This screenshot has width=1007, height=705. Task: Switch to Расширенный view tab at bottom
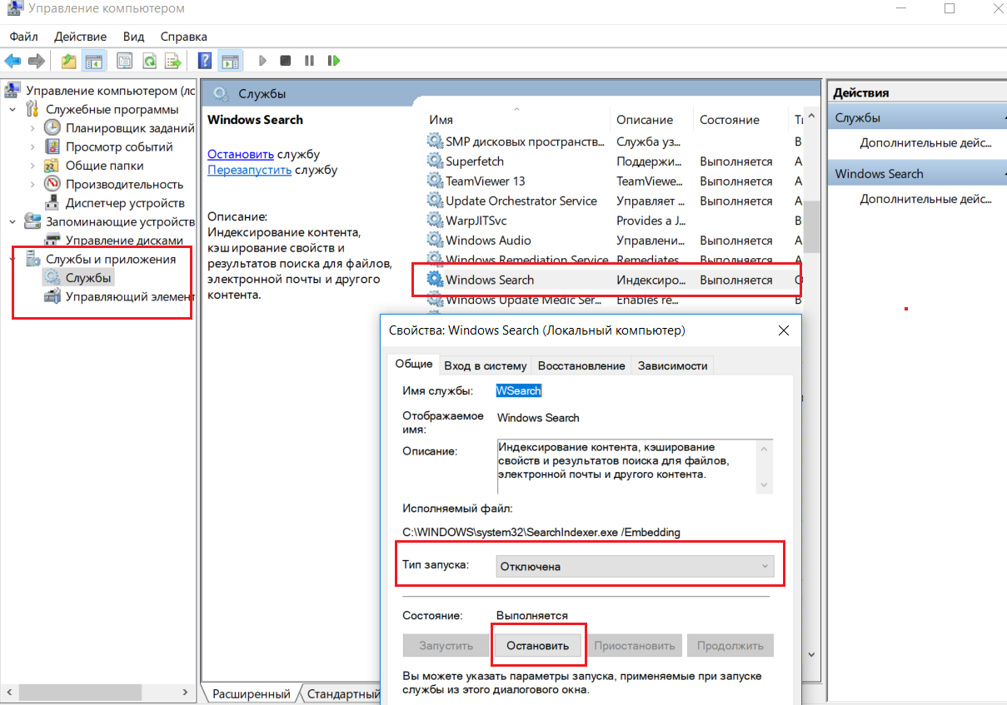click(x=251, y=693)
